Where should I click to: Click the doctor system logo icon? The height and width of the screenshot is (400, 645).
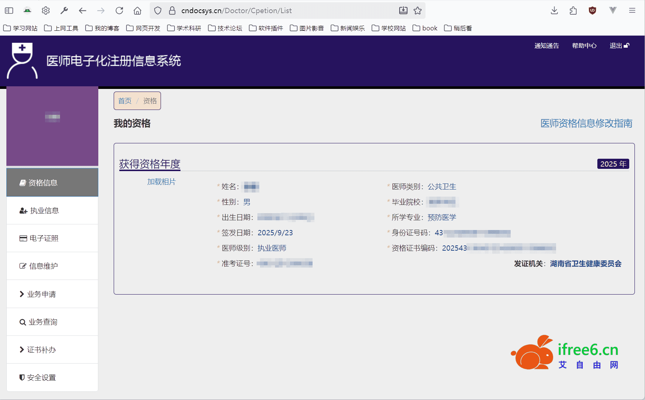(x=22, y=60)
